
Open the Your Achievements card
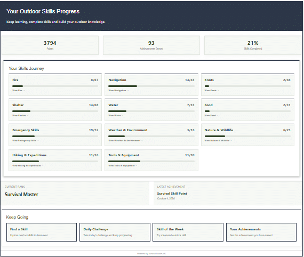click(x=261, y=232)
